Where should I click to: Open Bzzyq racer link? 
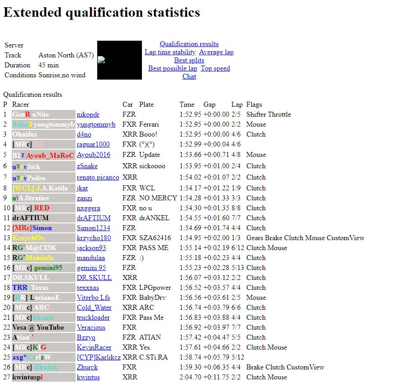pos(86,337)
